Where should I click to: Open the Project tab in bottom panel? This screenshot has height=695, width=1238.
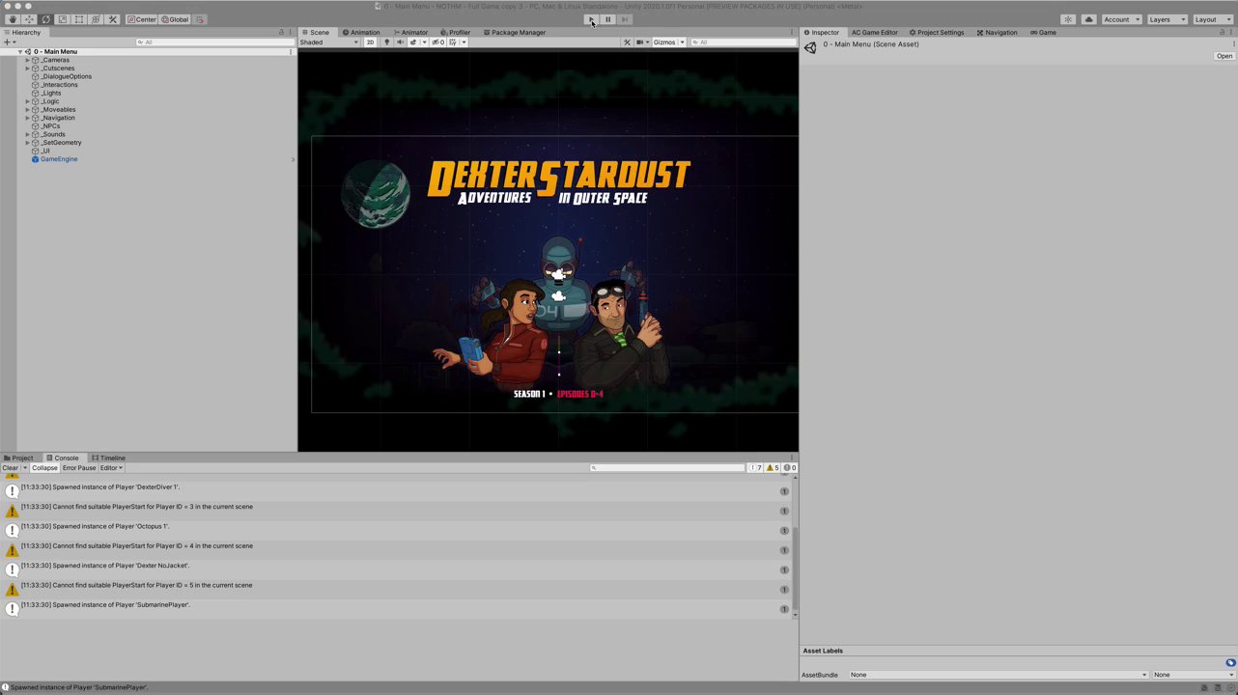tap(18, 458)
